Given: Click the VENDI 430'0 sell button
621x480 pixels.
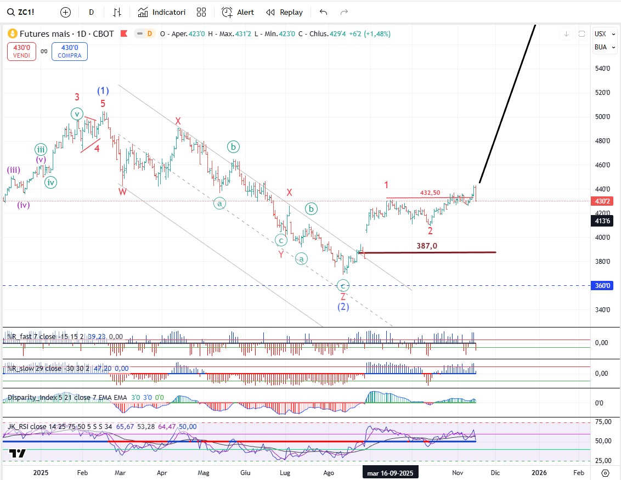Looking at the screenshot, I should (21, 52).
